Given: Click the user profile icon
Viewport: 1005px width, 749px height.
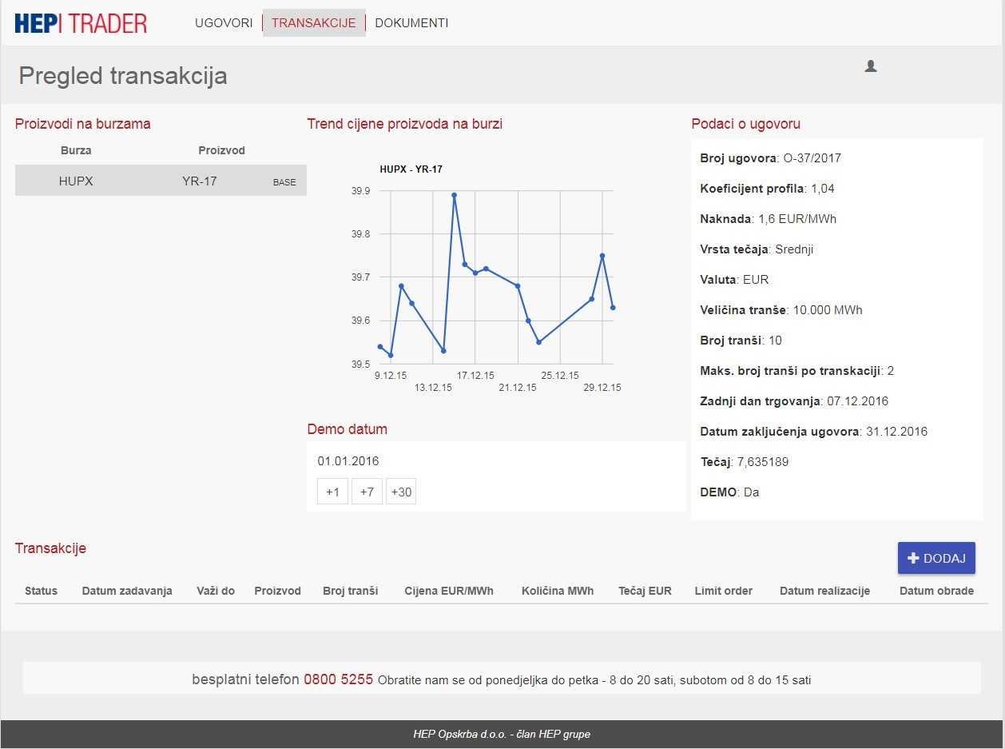Looking at the screenshot, I should pyautogui.click(x=871, y=66).
